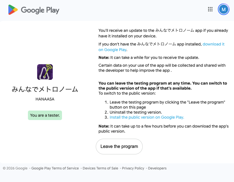The image size is (234, 182).
Task: Open the Google apps grid menu
Action: pos(210,9)
